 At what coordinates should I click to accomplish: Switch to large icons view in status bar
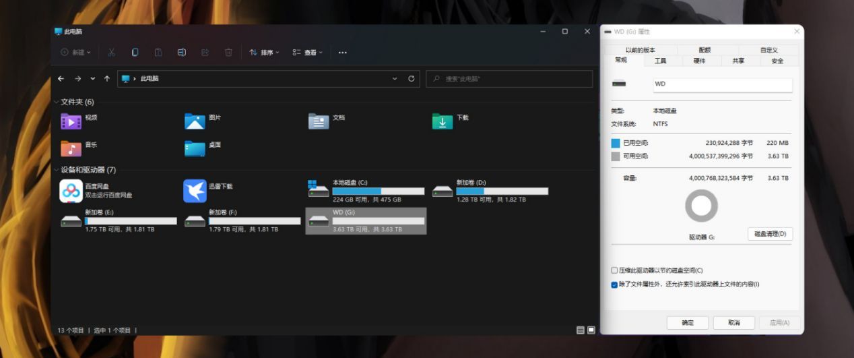(591, 330)
